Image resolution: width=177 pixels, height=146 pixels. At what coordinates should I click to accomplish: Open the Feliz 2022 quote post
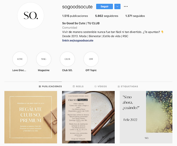(146, 117)
